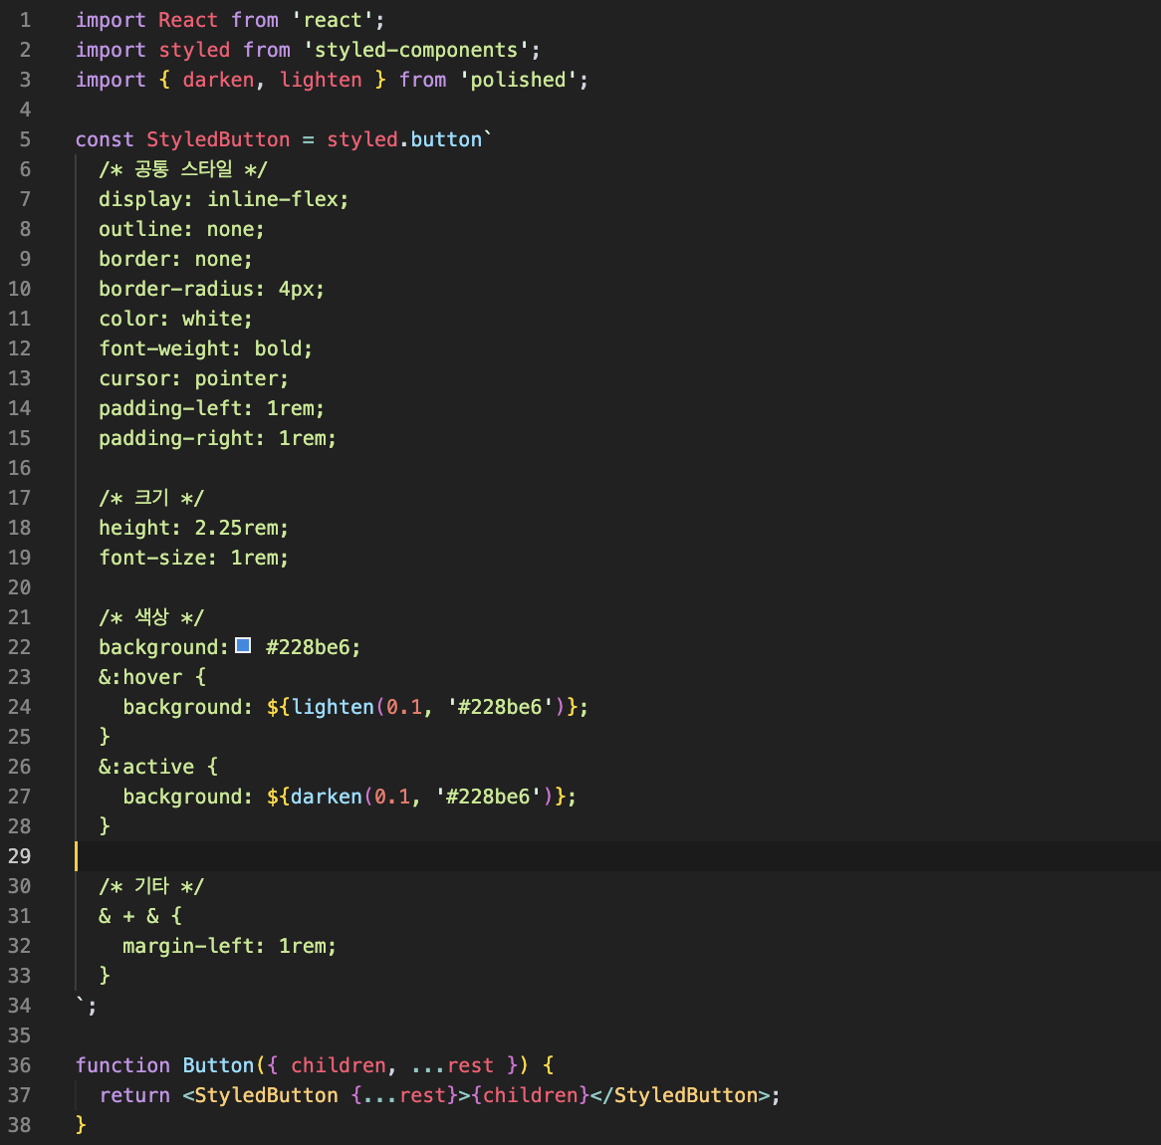Click the '/* 색상 */' comment
Image resolution: width=1161 pixels, height=1145 pixels.
(151, 617)
